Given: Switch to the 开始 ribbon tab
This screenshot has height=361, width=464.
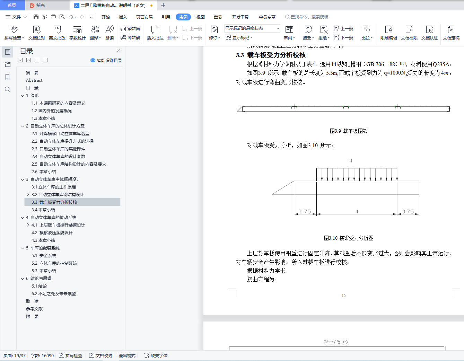Looking at the screenshot, I should [x=106, y=17].
